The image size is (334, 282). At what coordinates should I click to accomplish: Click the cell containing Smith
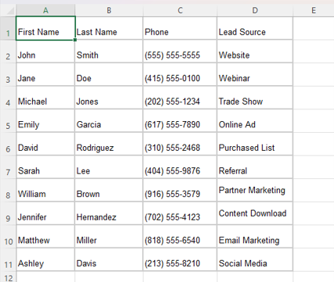click(109, 52)
